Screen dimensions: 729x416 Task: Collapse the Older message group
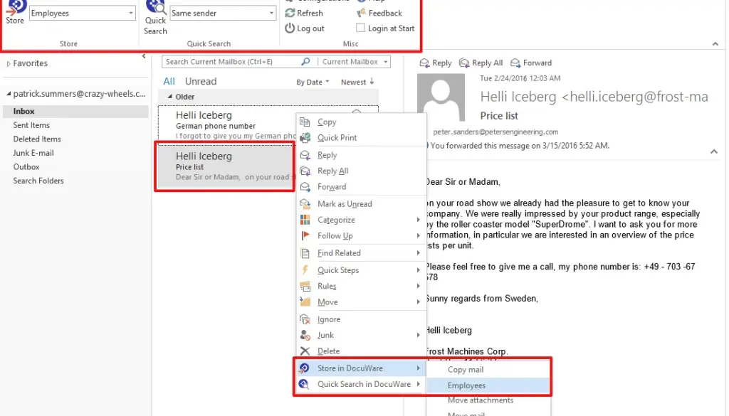tap(169, 97)
